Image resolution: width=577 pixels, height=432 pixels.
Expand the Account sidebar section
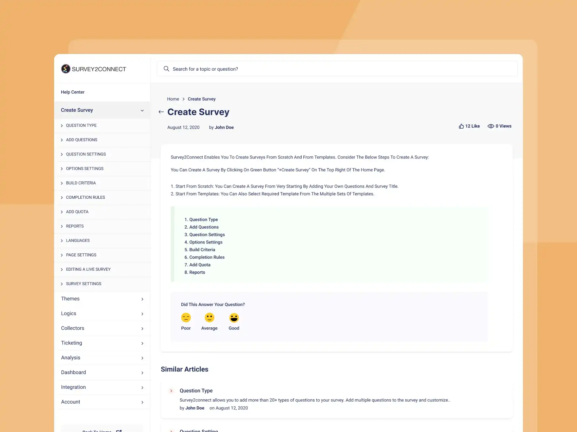(x=142, y=402)
